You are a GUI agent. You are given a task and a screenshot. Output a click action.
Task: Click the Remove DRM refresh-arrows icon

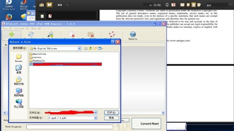(x=31, y=34)
